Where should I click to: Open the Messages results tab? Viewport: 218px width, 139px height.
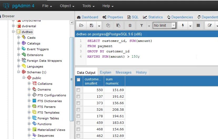coord(123,73)
